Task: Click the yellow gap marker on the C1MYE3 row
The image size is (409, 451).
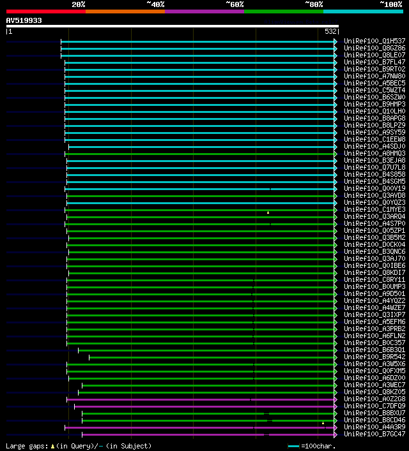Action: [x=268, y=212]
